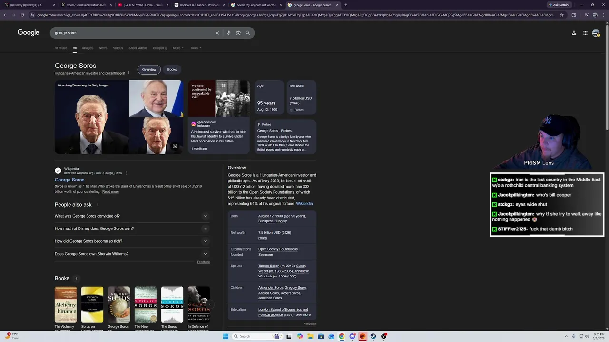This screenshot has height=342, width=609.
Task: Expand 'How much of Disney does George Soros own?'
Action: (x=132, y=228)
